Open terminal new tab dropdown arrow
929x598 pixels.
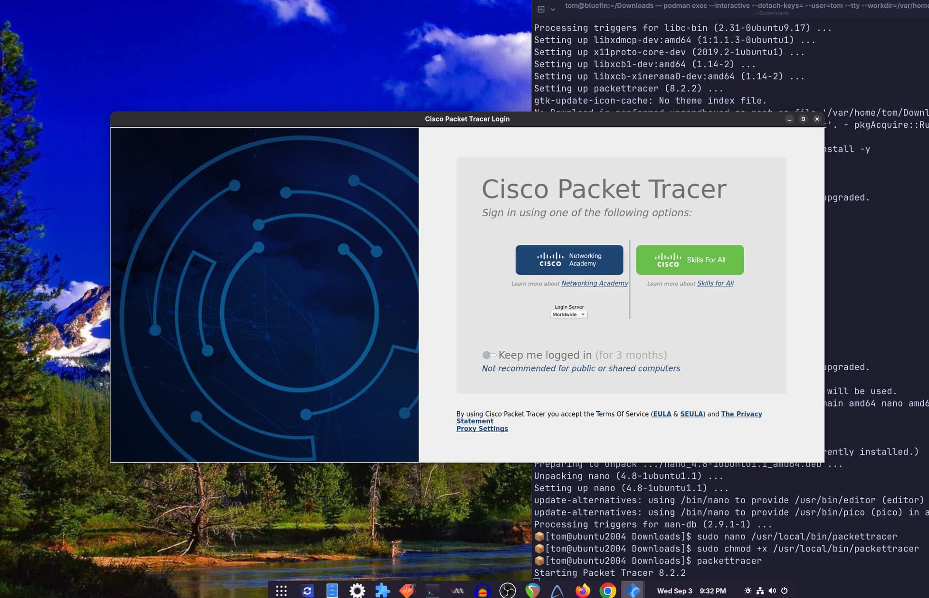coord(553,9)
